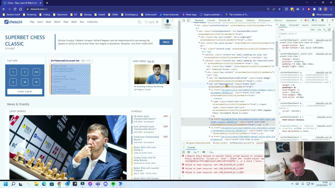Select the 3+2 time control button
The height and width of the screenshot is (188, 335).
pyautogui.click(x=36, y=72)
